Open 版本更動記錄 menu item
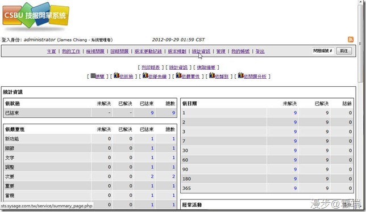The width and height of the screenshot is (366, 212). pos(148,51)
